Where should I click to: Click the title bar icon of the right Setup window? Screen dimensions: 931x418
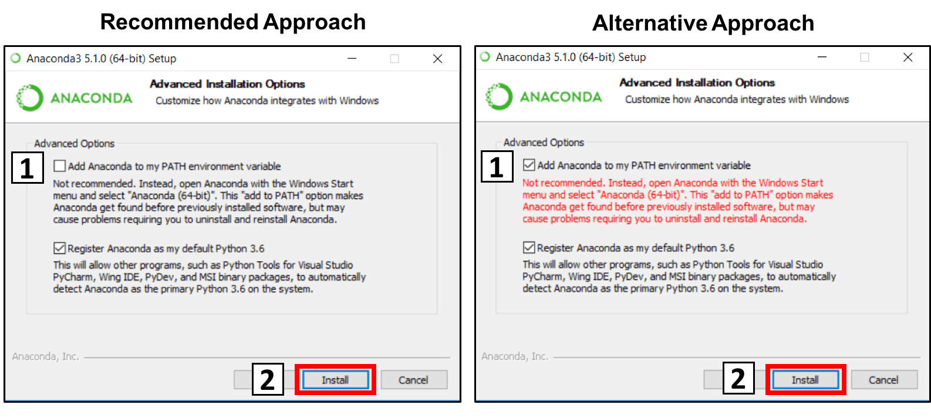coord(485,57)
